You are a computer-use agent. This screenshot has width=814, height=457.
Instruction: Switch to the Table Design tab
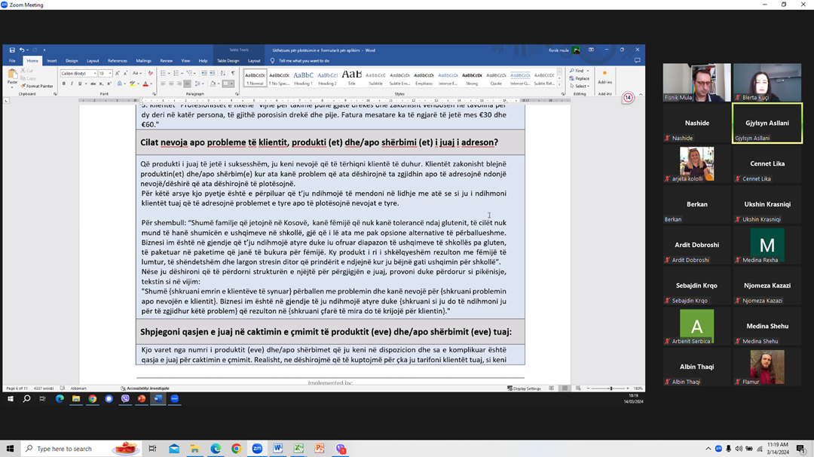(228, 61)
